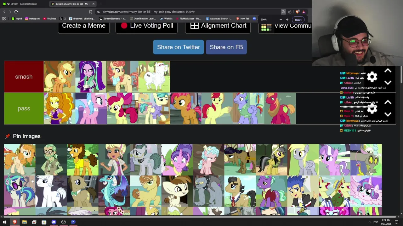403x226 pixels.
Task: Reset the page zoom level
Action: 298,19
